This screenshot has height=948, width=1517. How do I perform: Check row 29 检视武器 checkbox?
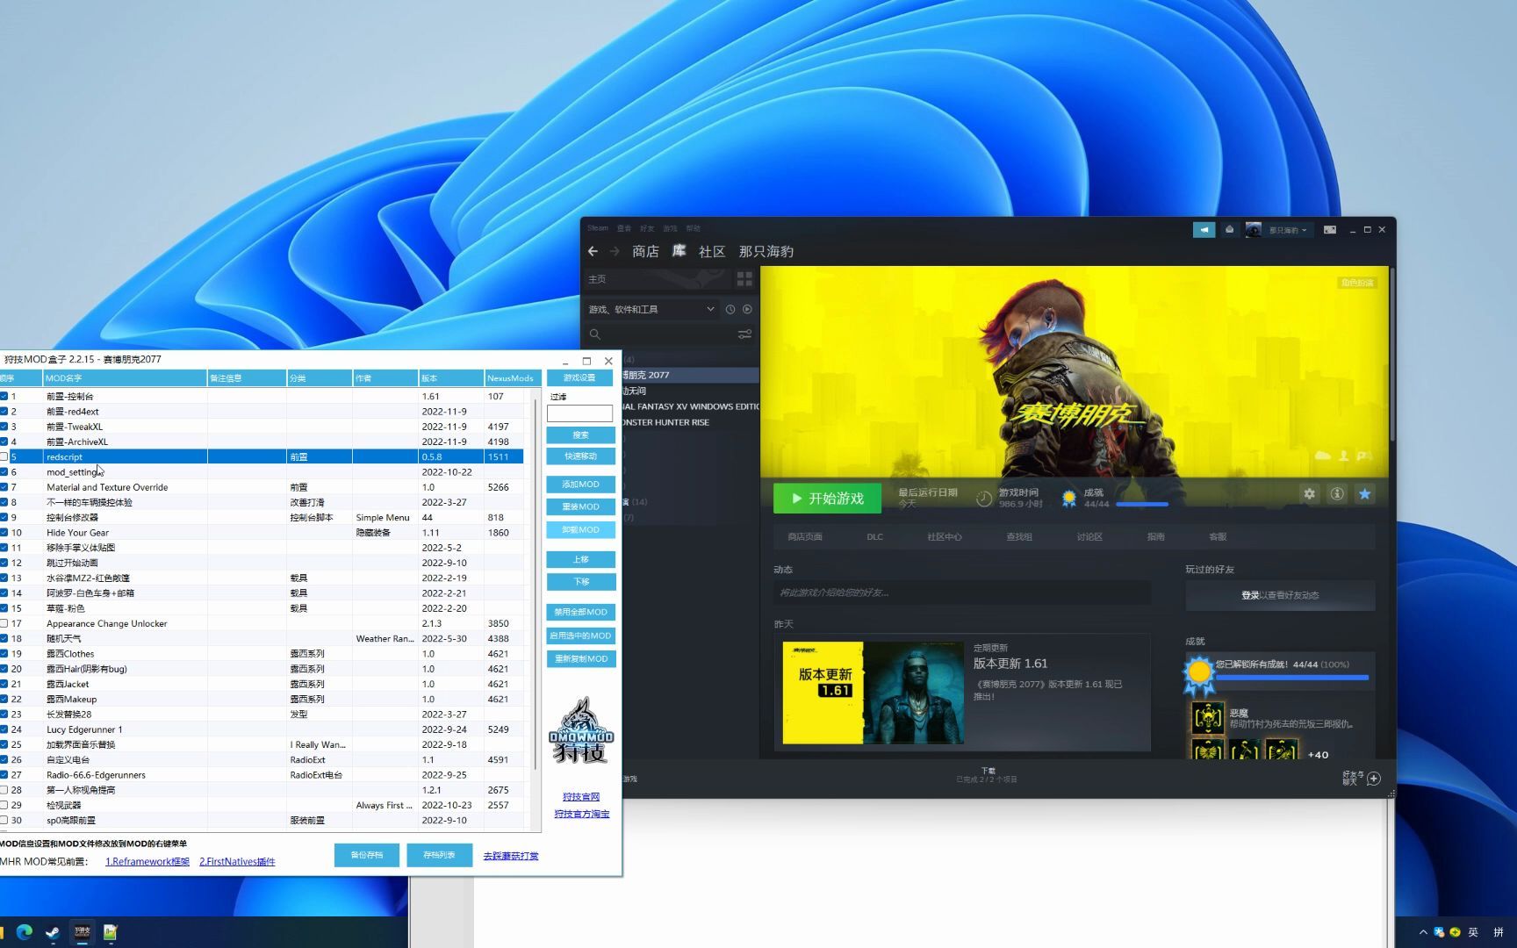click(4, 805)
